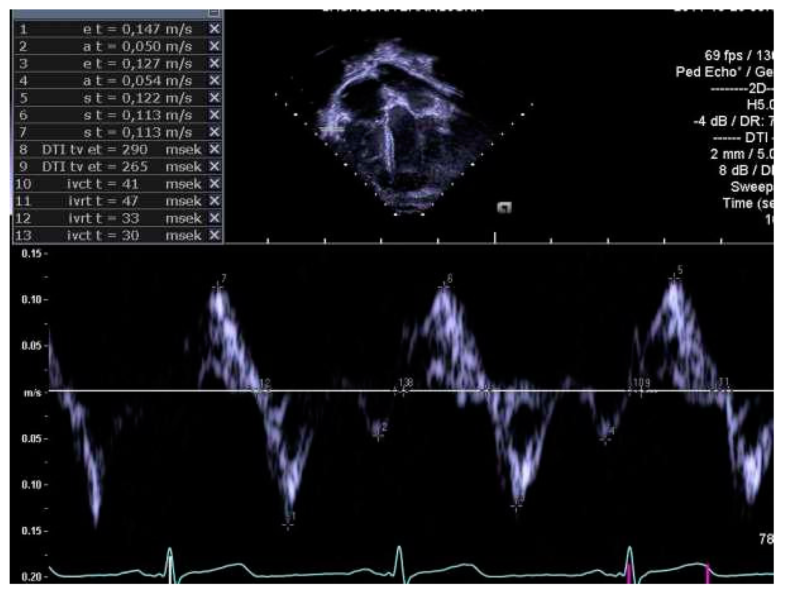Click caliper marker 1 at first e-wave trough
Screen dimensions: 786x593
tap(288, 524)
